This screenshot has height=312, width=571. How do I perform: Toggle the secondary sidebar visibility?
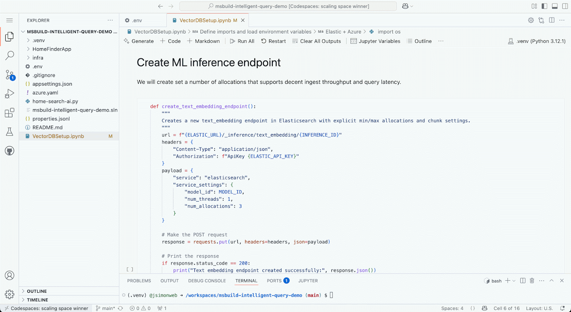click(565, 6)
